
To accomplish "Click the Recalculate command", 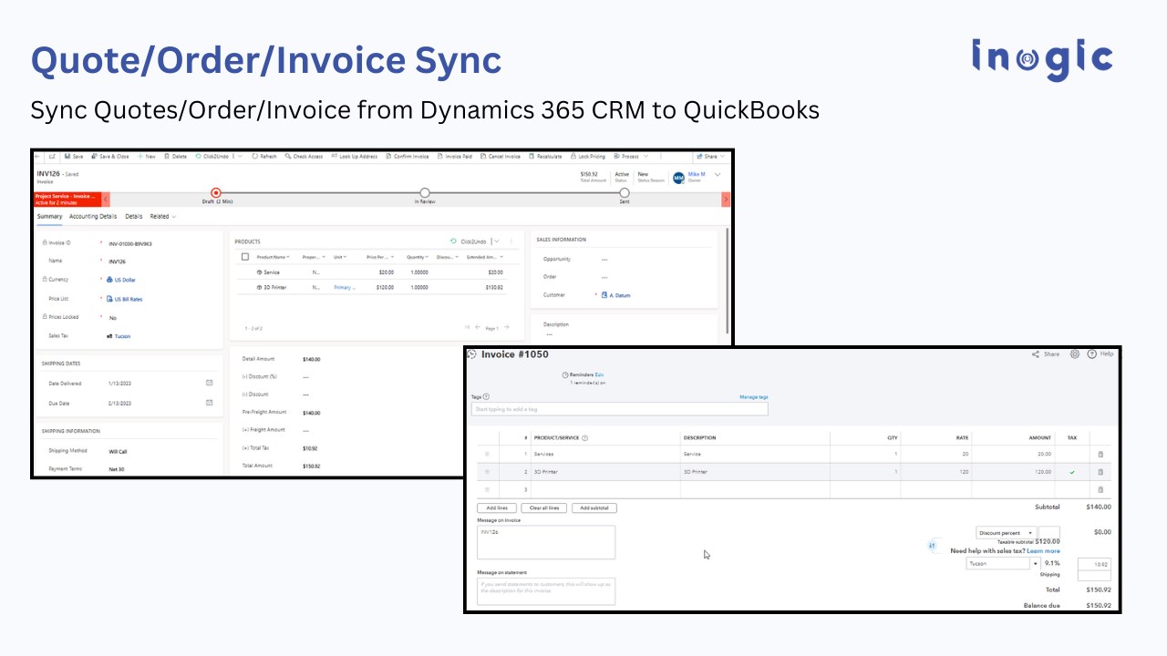I will pyautogui.click(x=545, y=156).
